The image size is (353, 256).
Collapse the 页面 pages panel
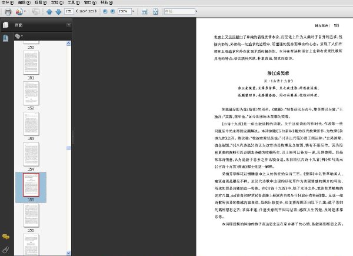69,25
